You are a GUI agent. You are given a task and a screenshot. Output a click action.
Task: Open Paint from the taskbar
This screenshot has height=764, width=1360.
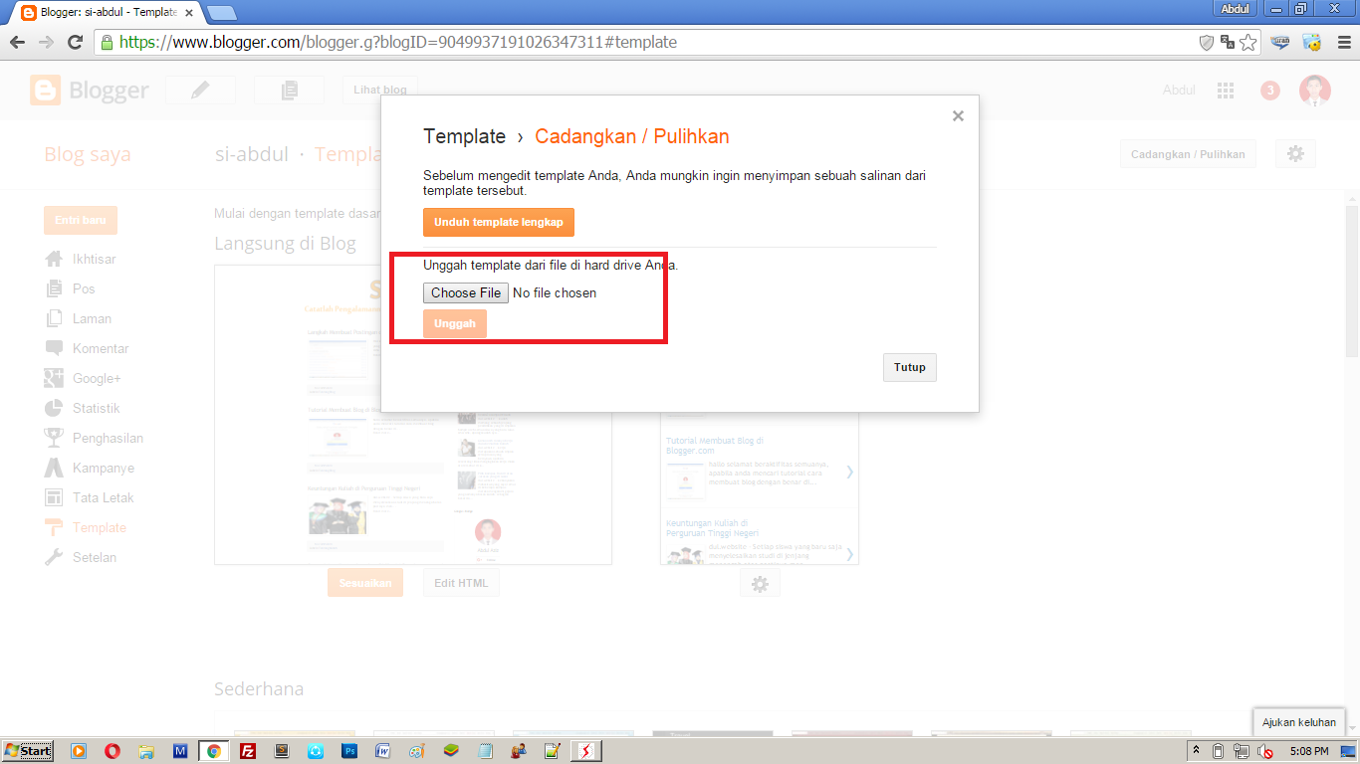(x=417, y=751)
